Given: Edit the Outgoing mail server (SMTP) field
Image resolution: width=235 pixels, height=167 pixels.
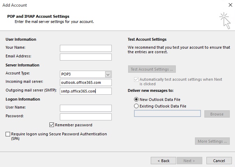Looking at the screenshot, I should [x=86, y=91].
